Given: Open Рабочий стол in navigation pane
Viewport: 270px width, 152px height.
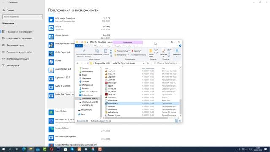Looking at the screenshot, I should click(x=87, y=95).
